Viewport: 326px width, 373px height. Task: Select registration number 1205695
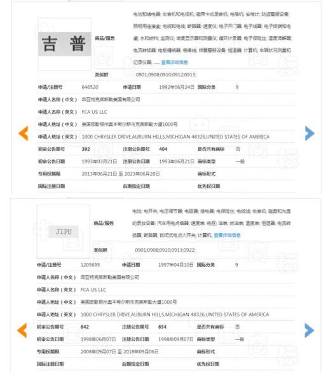(90, 265)
